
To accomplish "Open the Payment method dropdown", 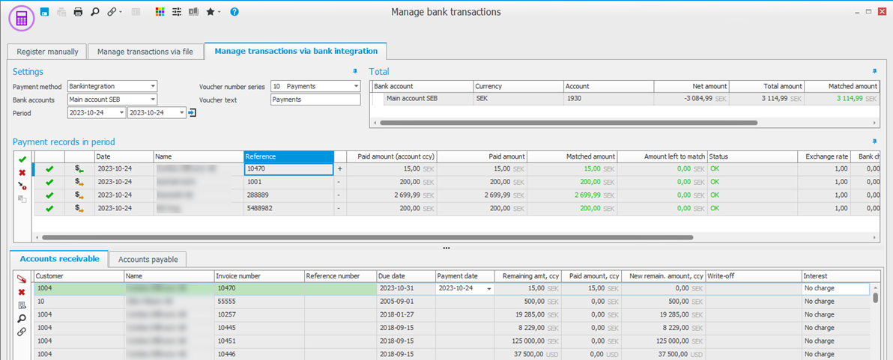I will pos(153,86).
